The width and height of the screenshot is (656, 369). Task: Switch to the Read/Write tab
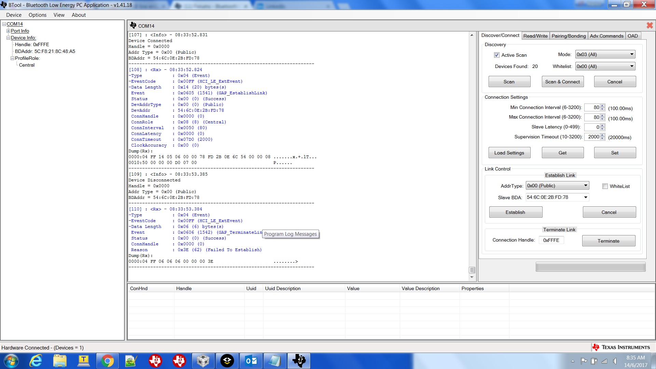tap(535, 36)
